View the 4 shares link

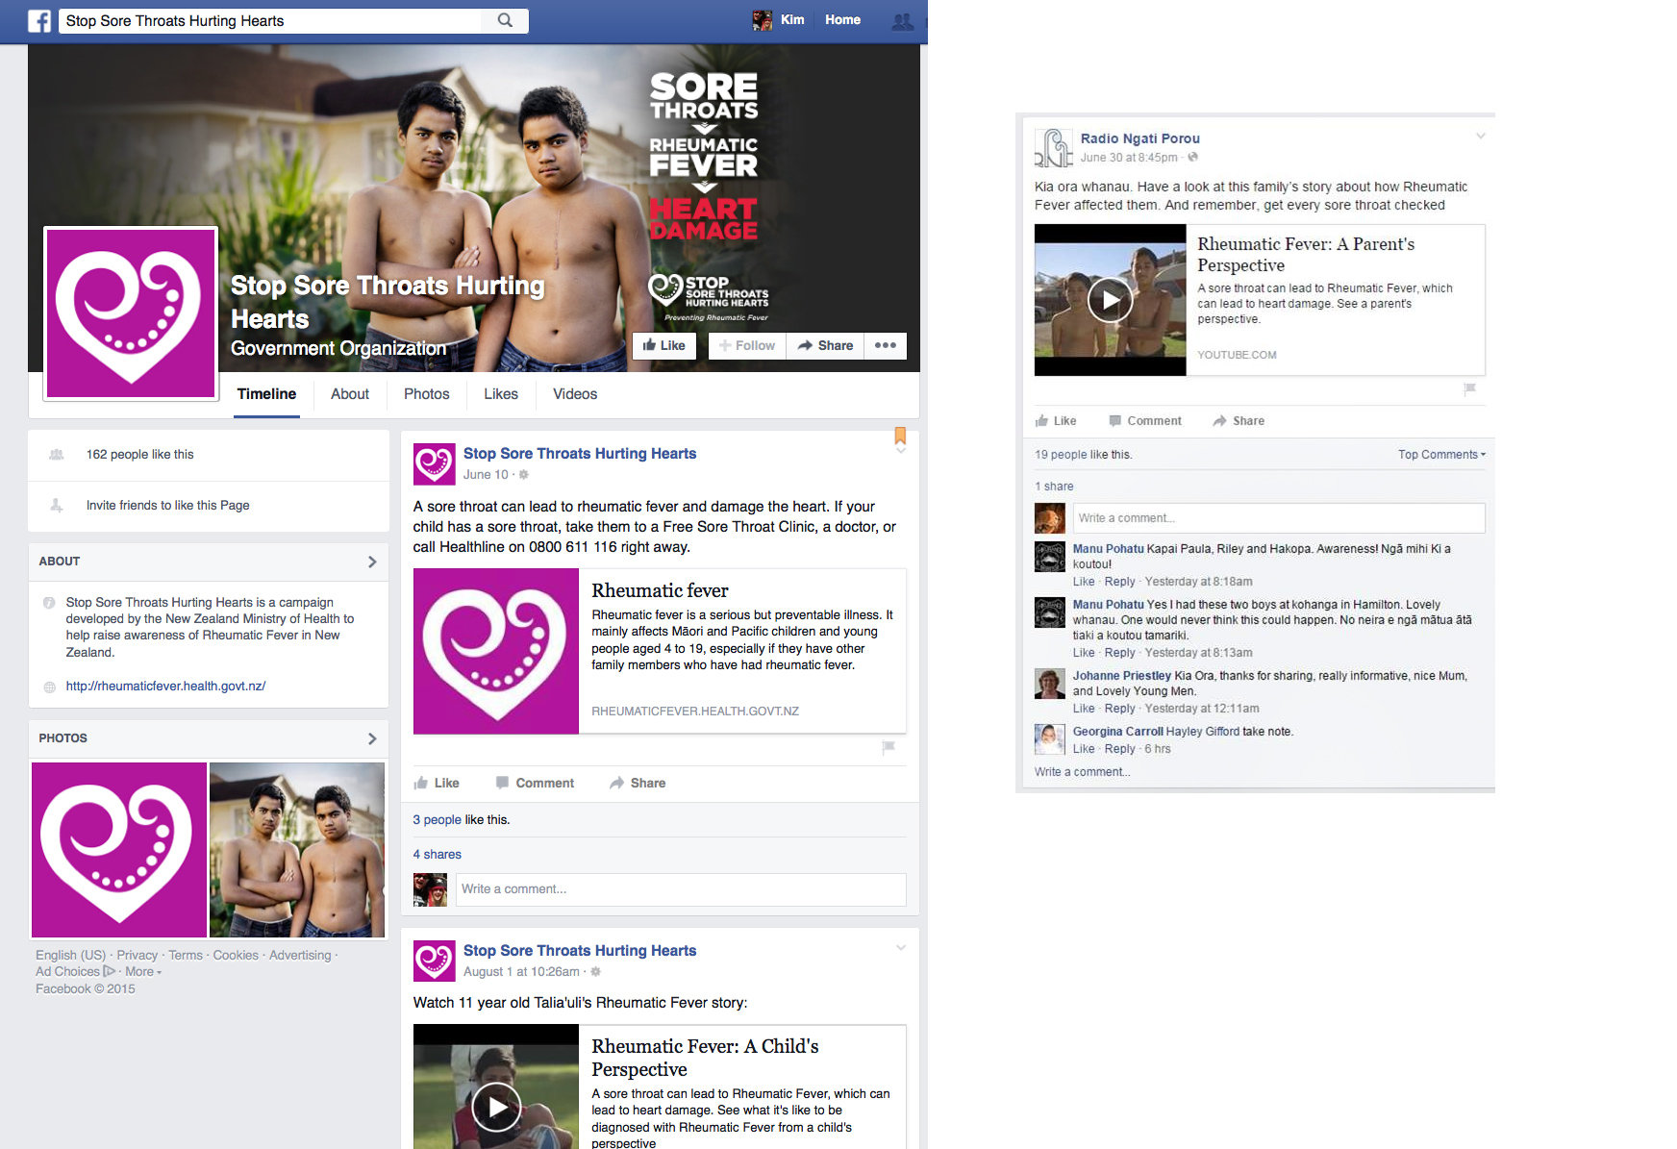438,855
